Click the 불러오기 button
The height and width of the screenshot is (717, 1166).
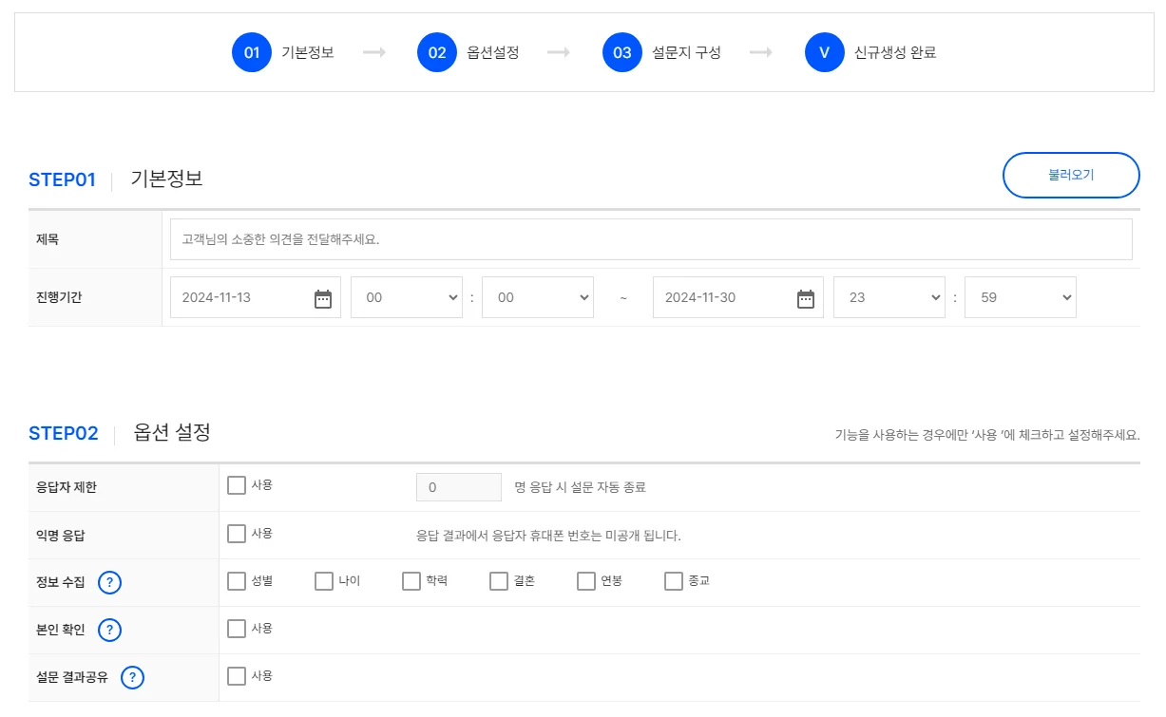(1071, 176)
